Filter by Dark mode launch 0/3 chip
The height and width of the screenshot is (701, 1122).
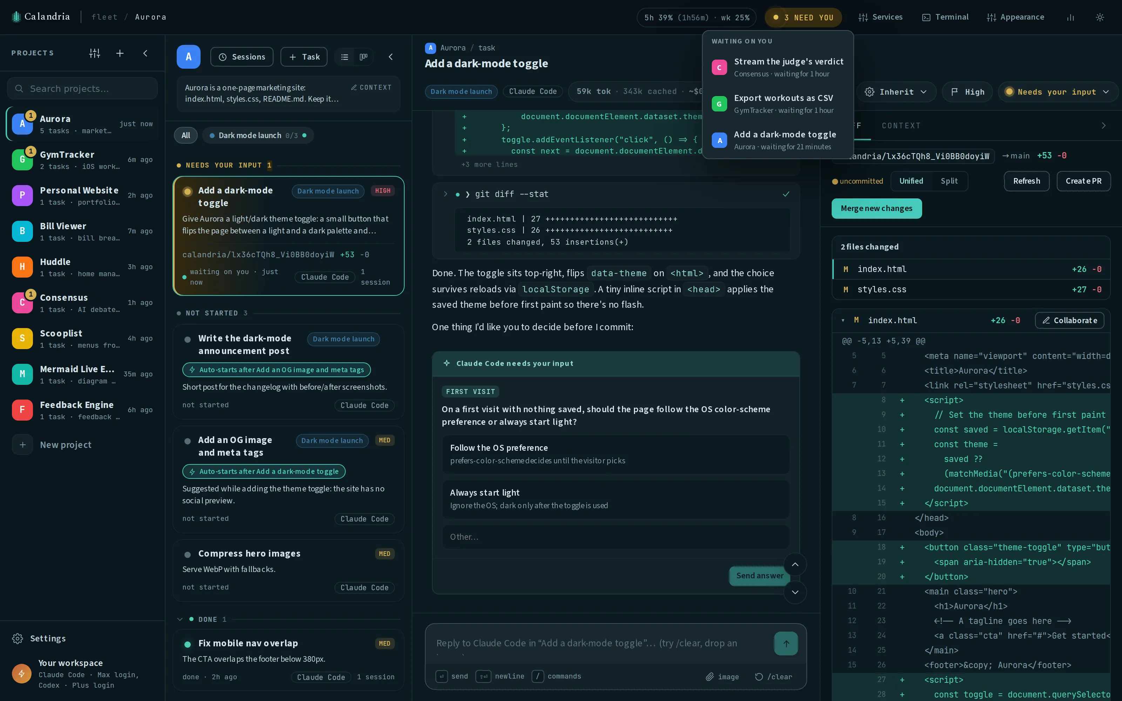click(258, 135)
